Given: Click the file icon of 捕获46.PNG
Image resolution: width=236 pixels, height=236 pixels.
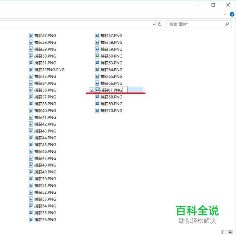Looking at the screenshot, I should point(31,151).
